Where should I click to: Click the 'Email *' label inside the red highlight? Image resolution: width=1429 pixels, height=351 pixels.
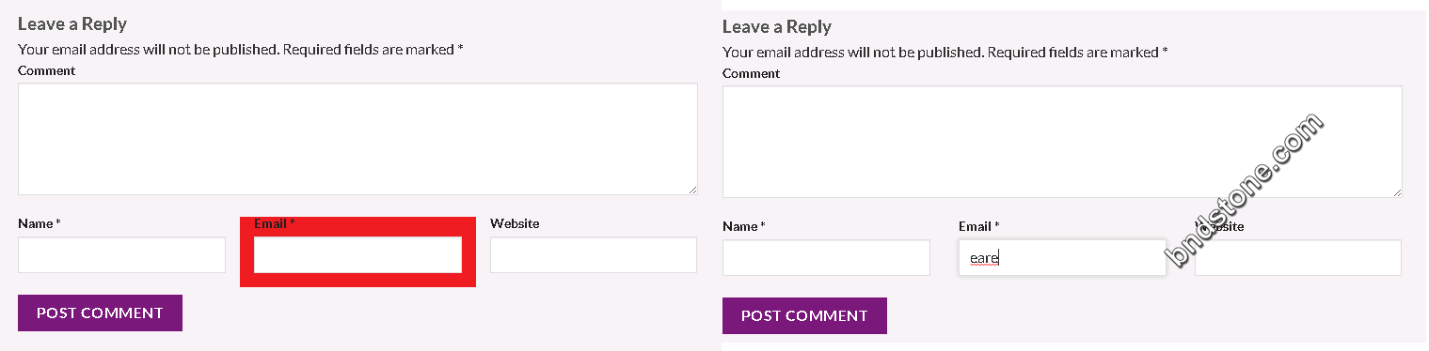(275, 223)
